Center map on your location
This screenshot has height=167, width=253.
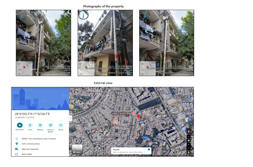189,140
